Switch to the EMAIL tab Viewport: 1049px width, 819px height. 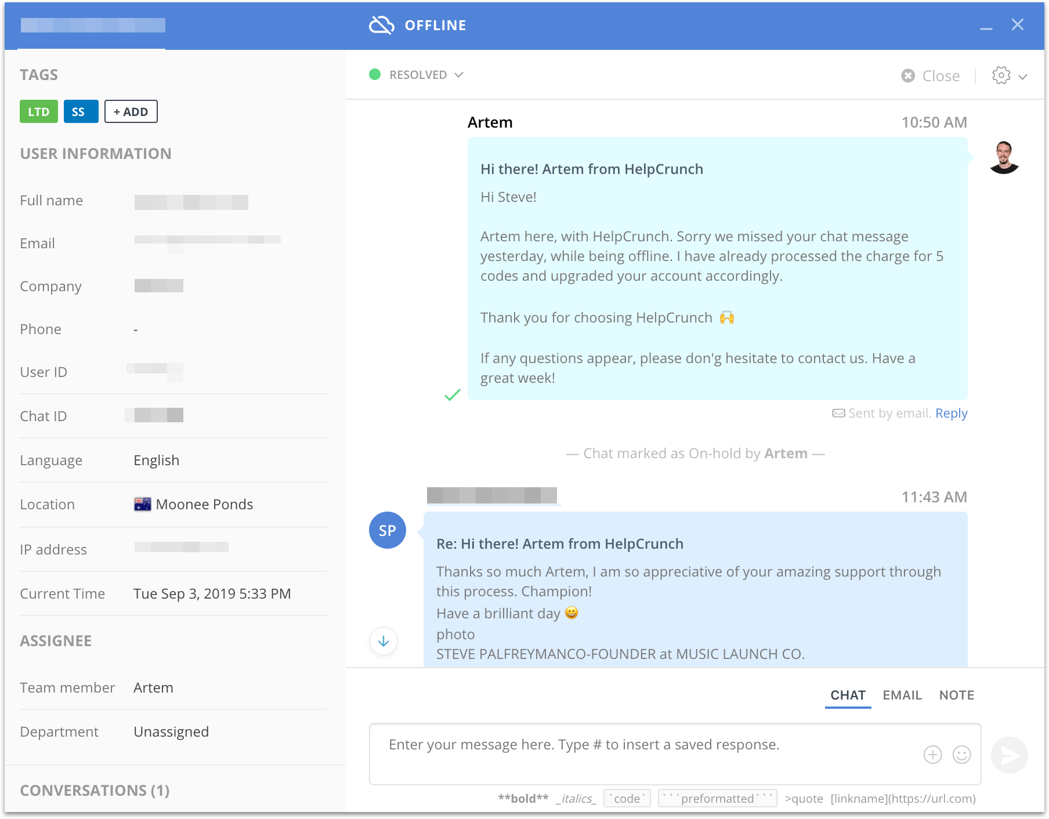point(902,695)
